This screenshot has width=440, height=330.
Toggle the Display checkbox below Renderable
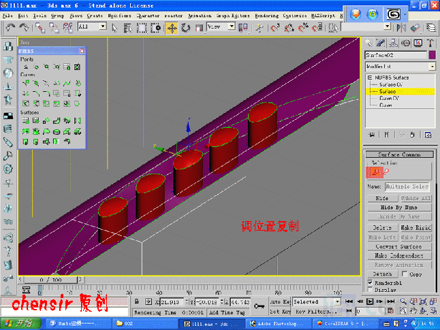[x=370, y=289]
